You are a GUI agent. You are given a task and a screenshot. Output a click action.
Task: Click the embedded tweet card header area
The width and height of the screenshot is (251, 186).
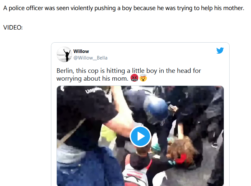(x=140, y=54)
